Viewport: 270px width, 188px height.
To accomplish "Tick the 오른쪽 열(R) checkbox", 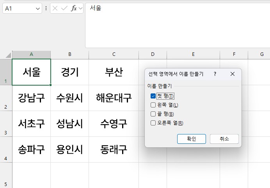I will click(153, 123).
